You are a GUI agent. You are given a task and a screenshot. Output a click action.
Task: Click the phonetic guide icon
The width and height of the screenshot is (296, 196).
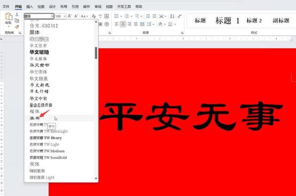(x=100, y=16)
